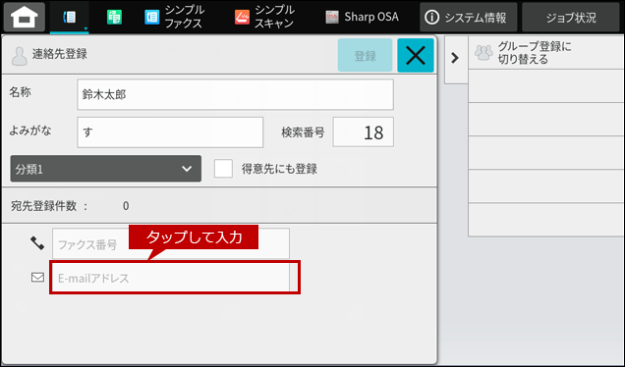Go to the Home screen
The image size is (625, 367).
(x=25, y=17)
